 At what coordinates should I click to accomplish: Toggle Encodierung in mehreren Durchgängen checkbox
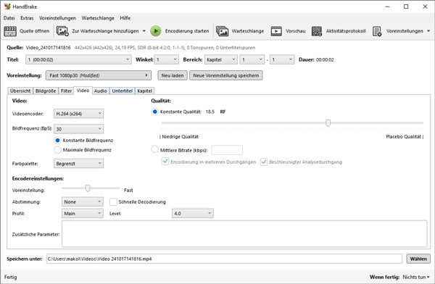[x=165, y=162]
